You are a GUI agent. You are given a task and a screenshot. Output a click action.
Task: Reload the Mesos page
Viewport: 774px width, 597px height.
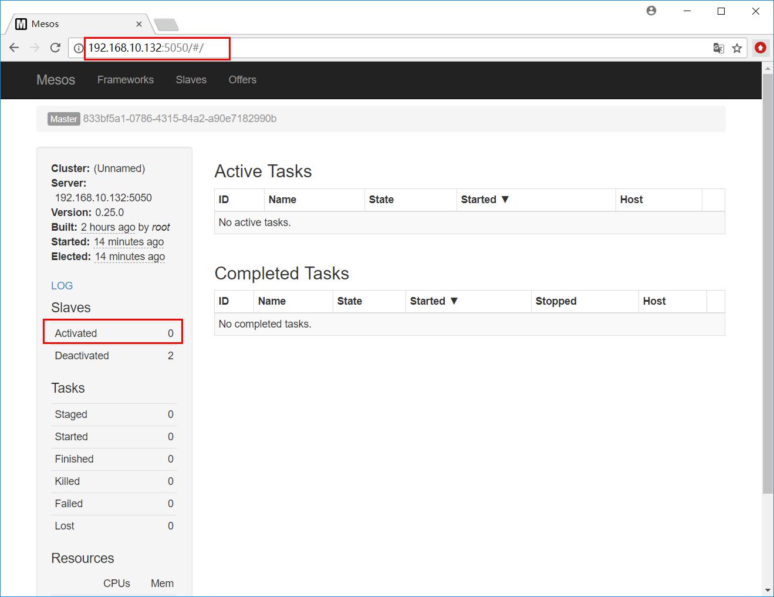[55, 48]
